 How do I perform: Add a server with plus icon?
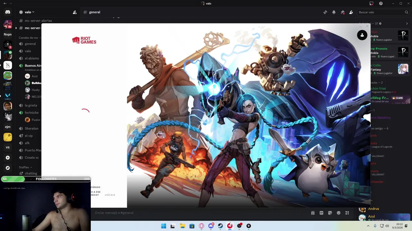(x=8, y=158)
